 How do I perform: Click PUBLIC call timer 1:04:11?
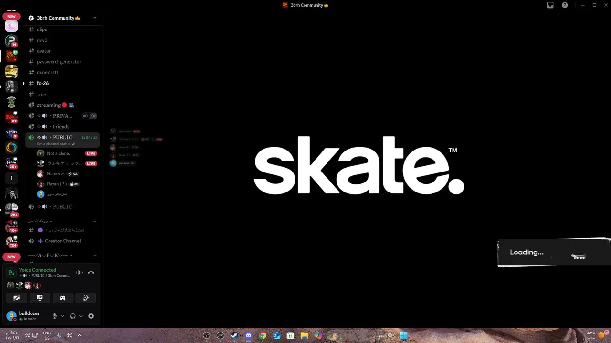[x=89, y=138]
